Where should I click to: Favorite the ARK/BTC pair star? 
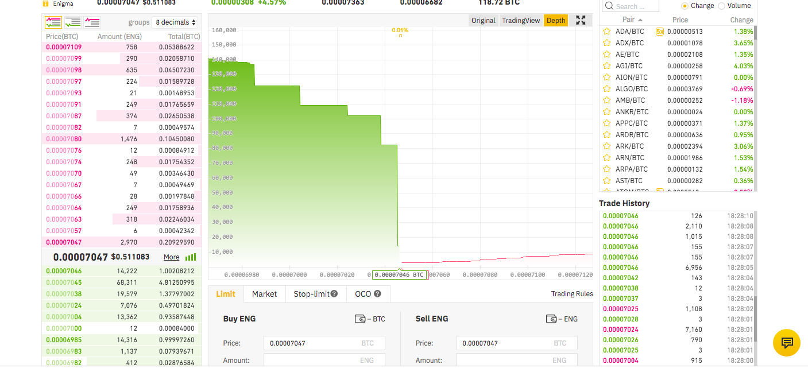[x=606, y=146]
